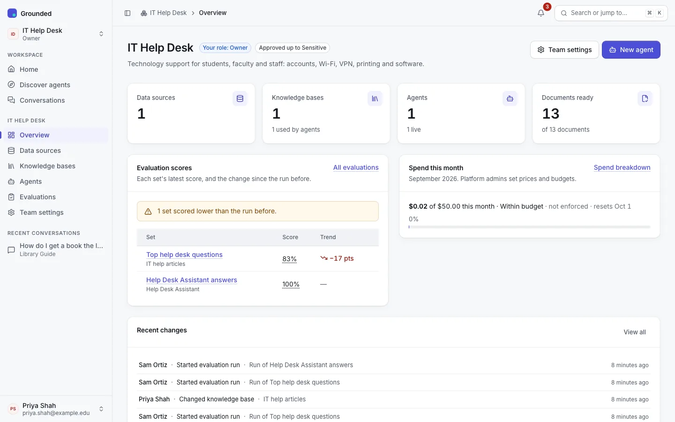Click the Overview grid icon
The width and height of the screenshot is (675, 422).
coord(11,135)
